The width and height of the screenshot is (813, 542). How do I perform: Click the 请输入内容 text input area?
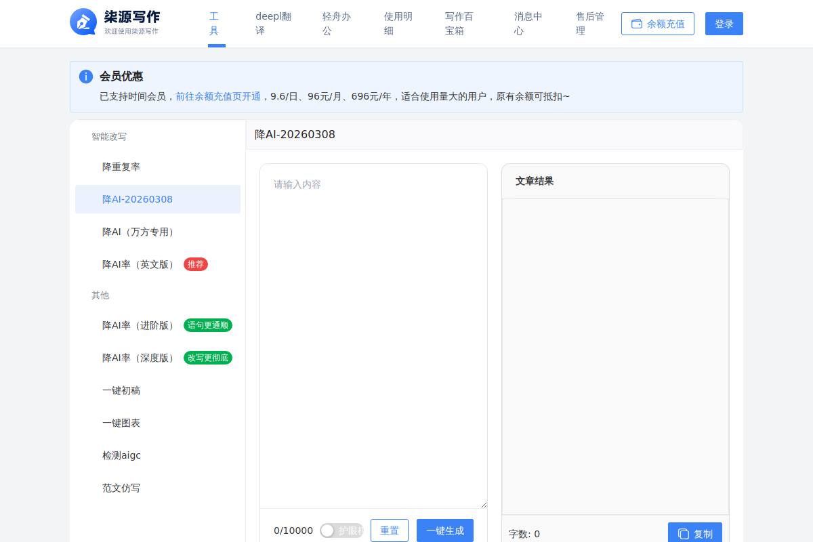(373, 336)
